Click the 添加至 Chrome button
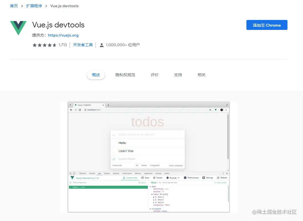The width and height of the screenshot is (303, 221). (x=267, y=25)
